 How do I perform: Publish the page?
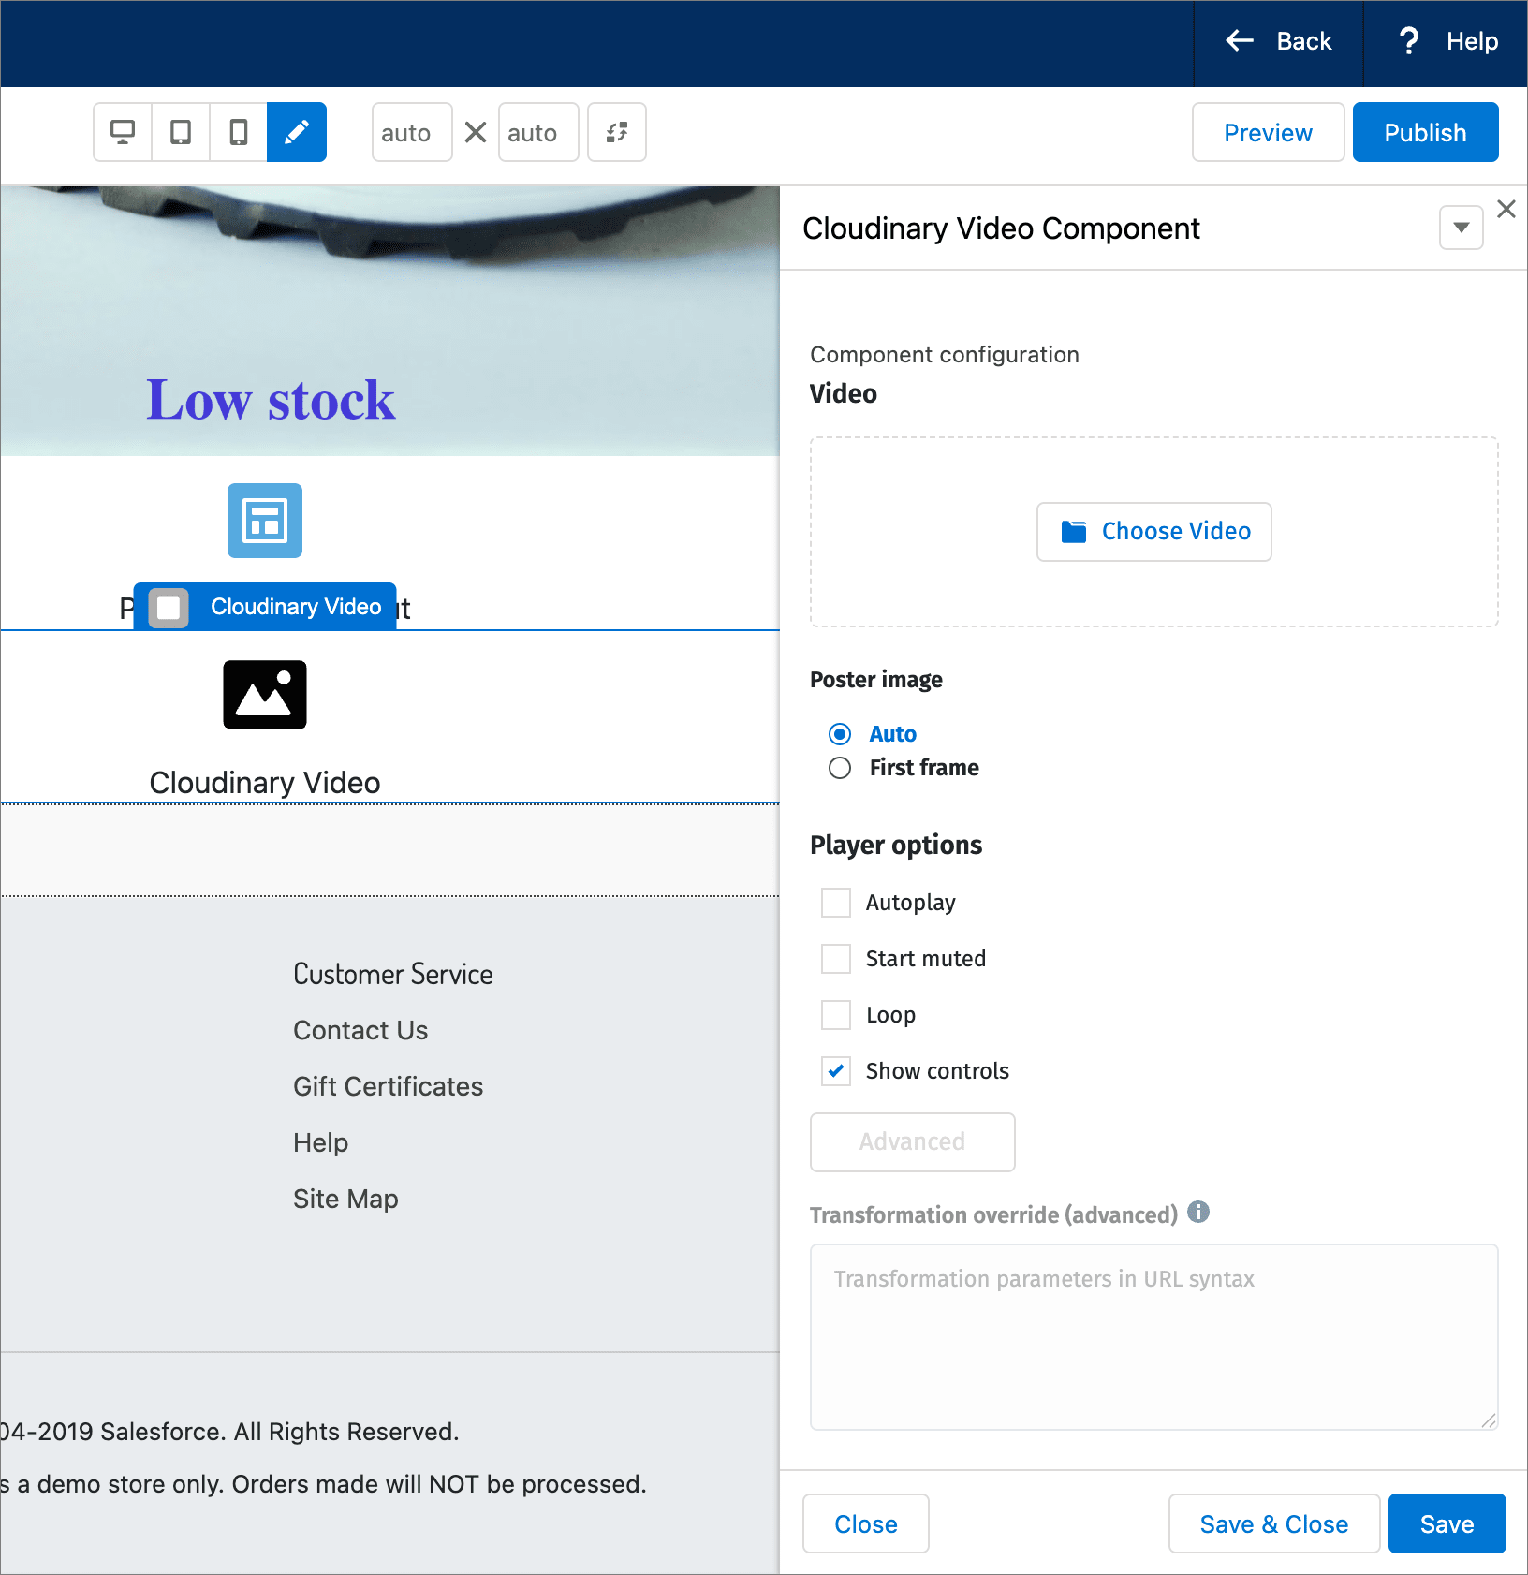pos(1425,132)
